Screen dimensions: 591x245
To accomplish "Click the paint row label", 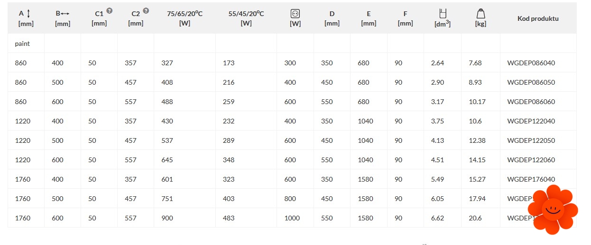I will coord(22,44).
